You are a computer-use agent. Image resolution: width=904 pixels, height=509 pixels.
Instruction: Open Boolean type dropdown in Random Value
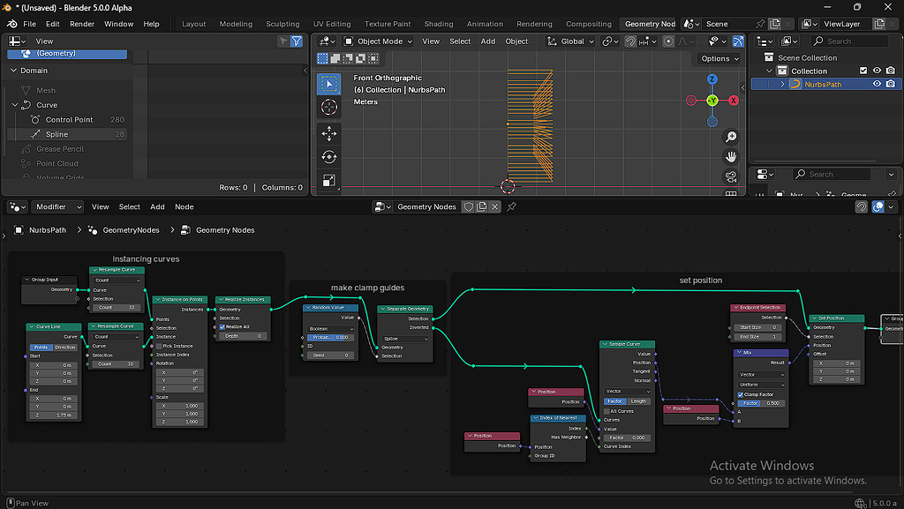[331, 329]
